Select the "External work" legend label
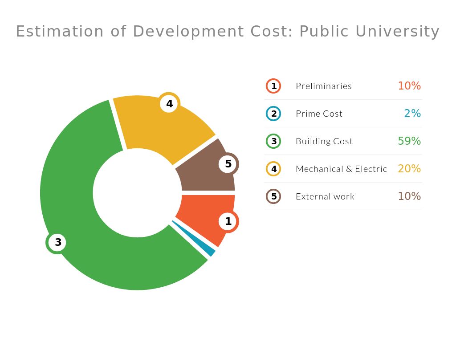This screenshot has height=342, width=456. (325, 196)
